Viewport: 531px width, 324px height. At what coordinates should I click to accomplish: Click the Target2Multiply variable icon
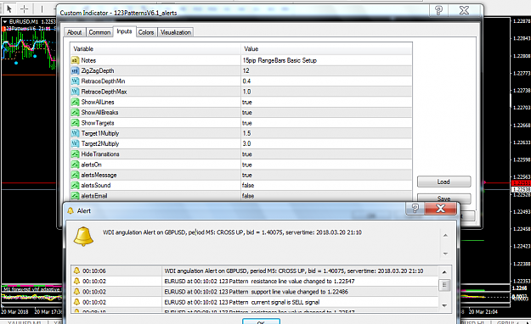pyautogui.click(x=75, y=143)
